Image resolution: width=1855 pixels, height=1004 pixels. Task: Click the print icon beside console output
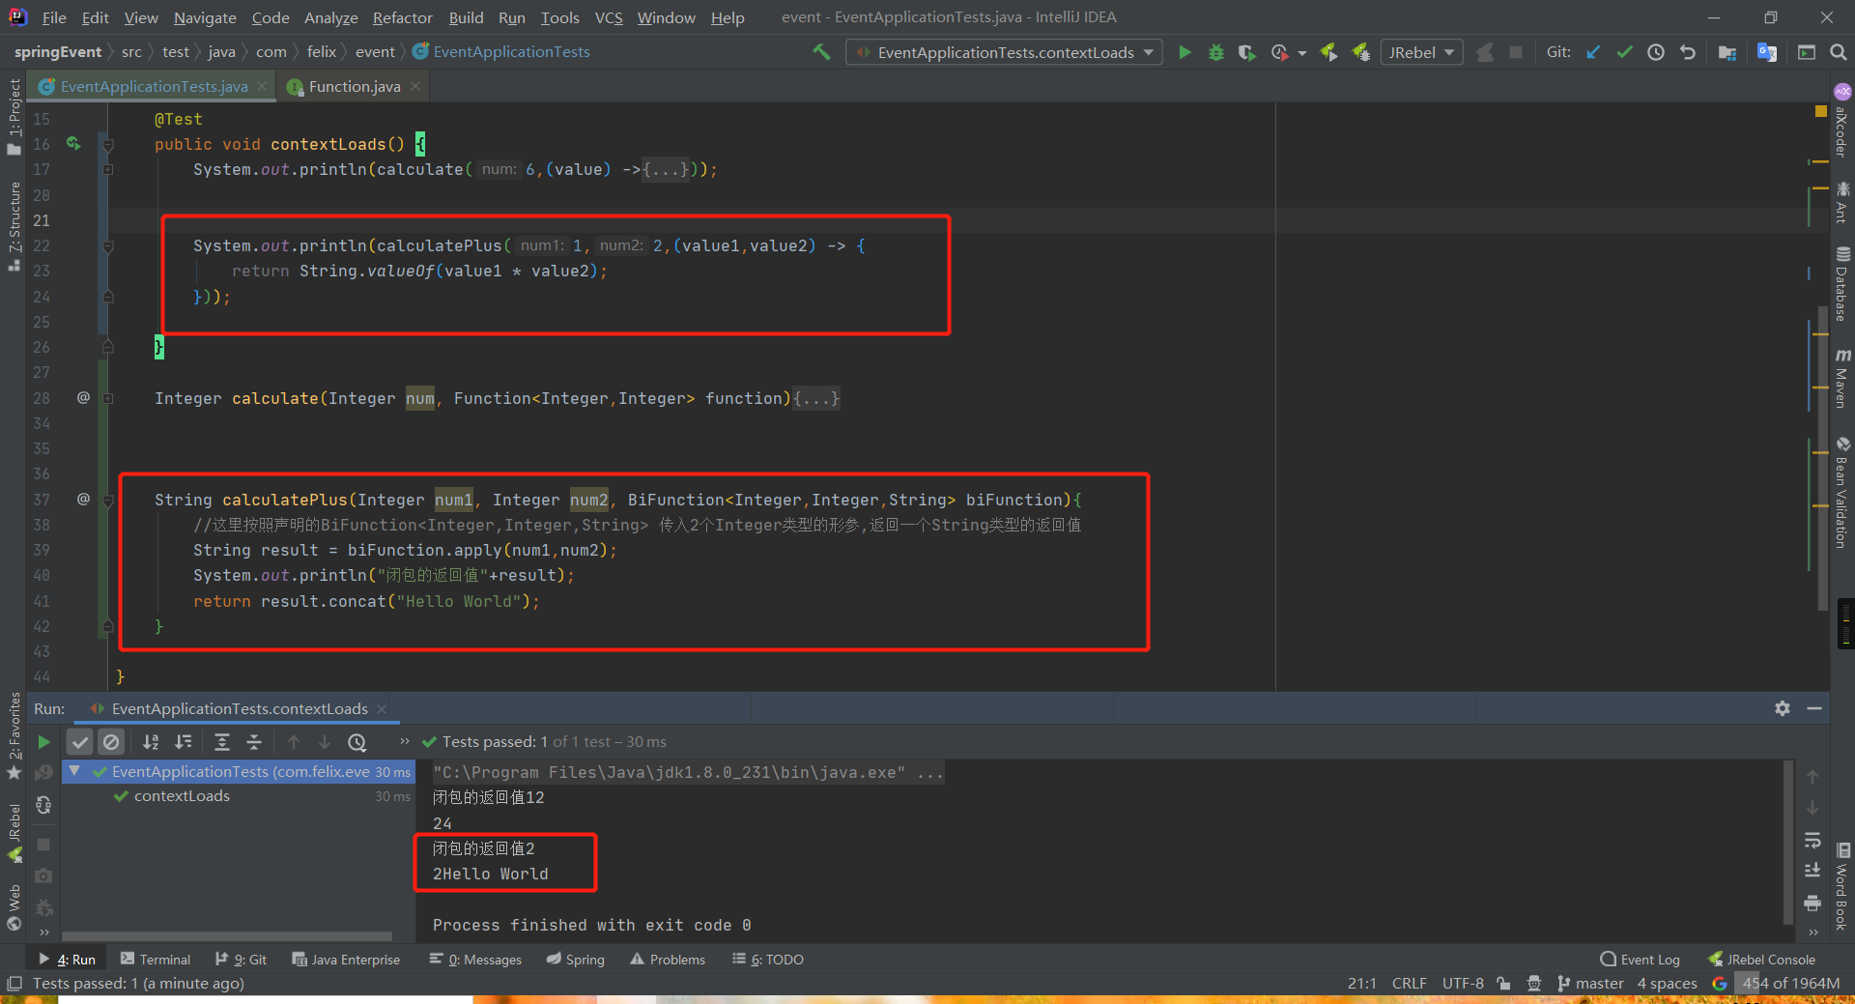tap(1812, 904)
